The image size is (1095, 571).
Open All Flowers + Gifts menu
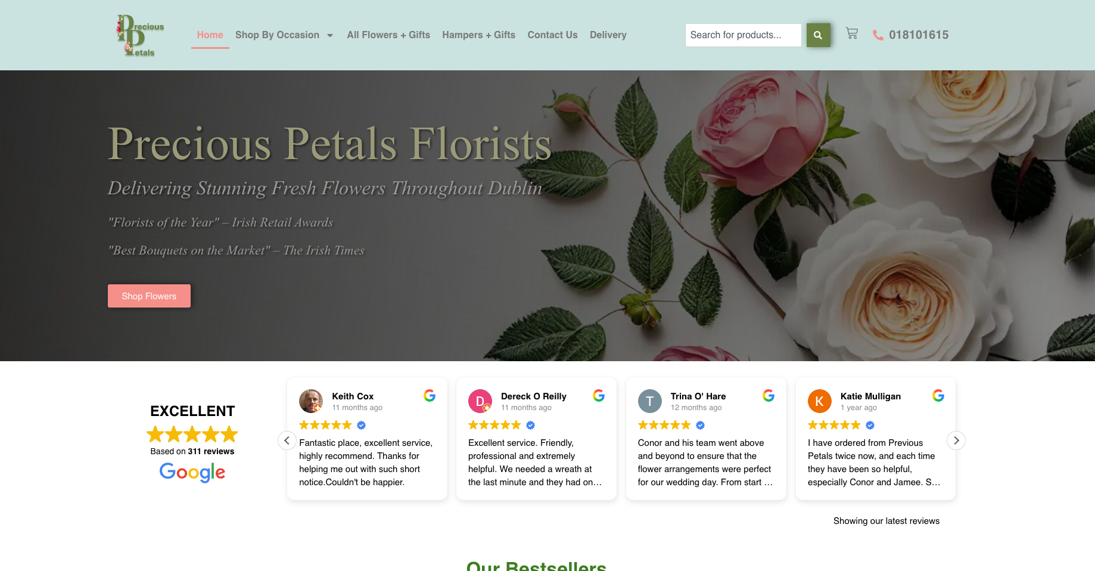(x=388, y=35)
